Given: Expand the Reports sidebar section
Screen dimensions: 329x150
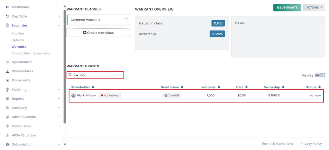Looking at the screenshot, I should pyautogui.click(x=59, y=99).
